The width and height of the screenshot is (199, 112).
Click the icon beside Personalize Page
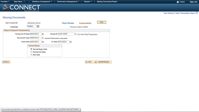[197, 13]
